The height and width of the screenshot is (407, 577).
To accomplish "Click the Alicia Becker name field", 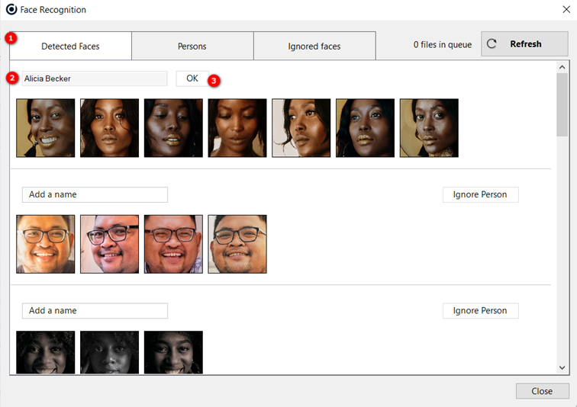I will tap(95, 79).
